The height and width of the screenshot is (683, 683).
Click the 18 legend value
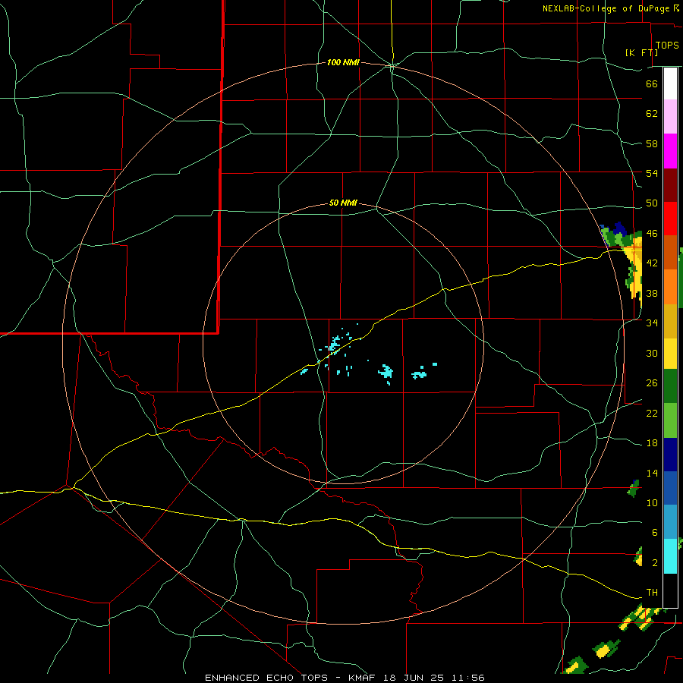point(652,443)
